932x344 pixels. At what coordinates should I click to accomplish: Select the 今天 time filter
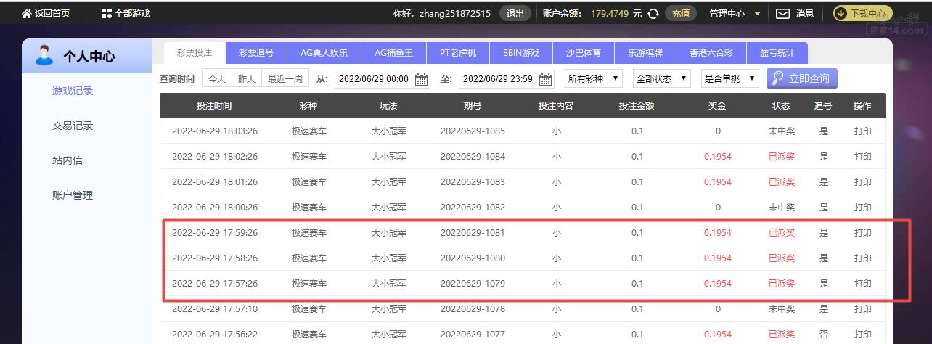coord(217,78)
